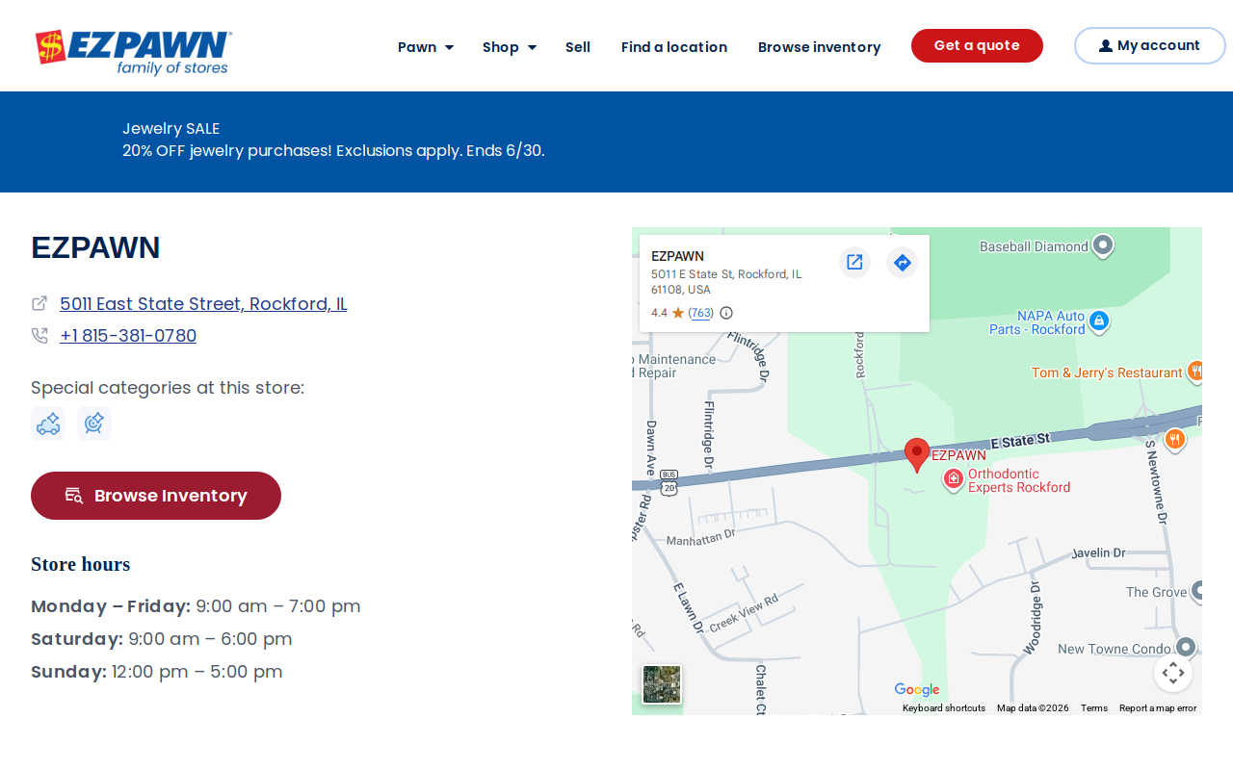Click the EZPAWN family of stores logo

(133, 53)
